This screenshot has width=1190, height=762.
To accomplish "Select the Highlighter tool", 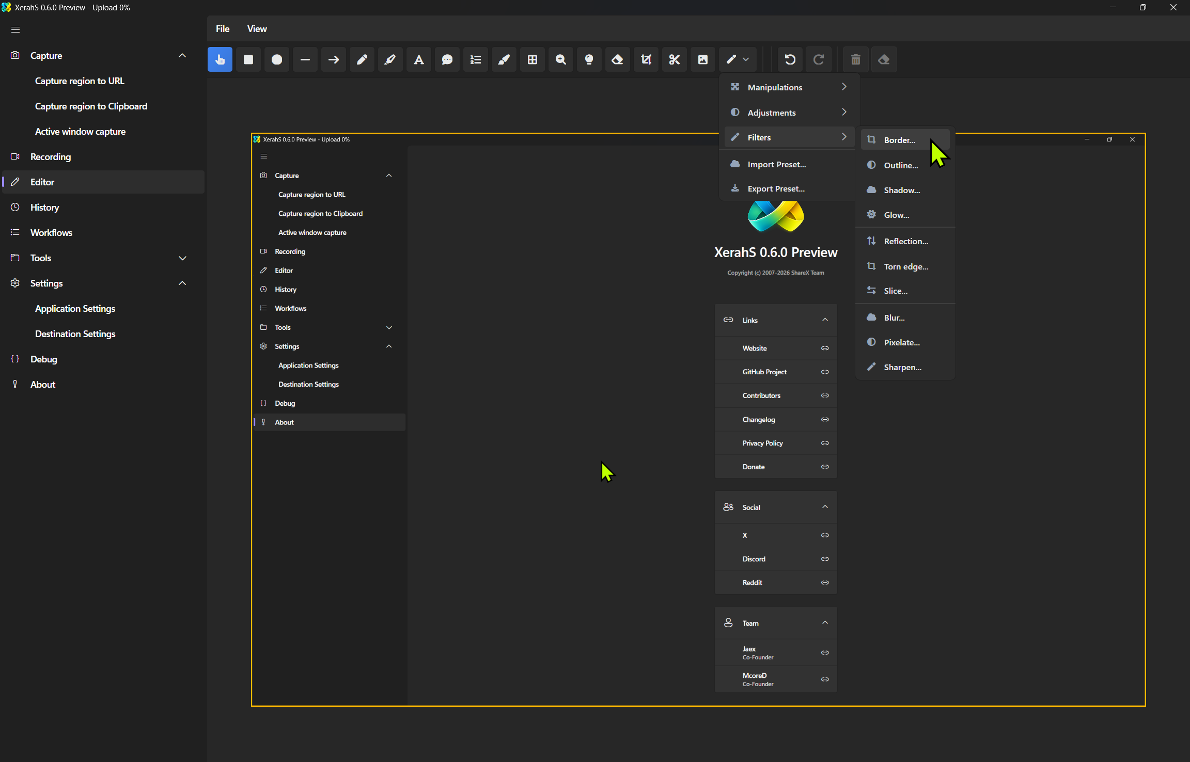I will pyautogui.click(x=390, y=59).
